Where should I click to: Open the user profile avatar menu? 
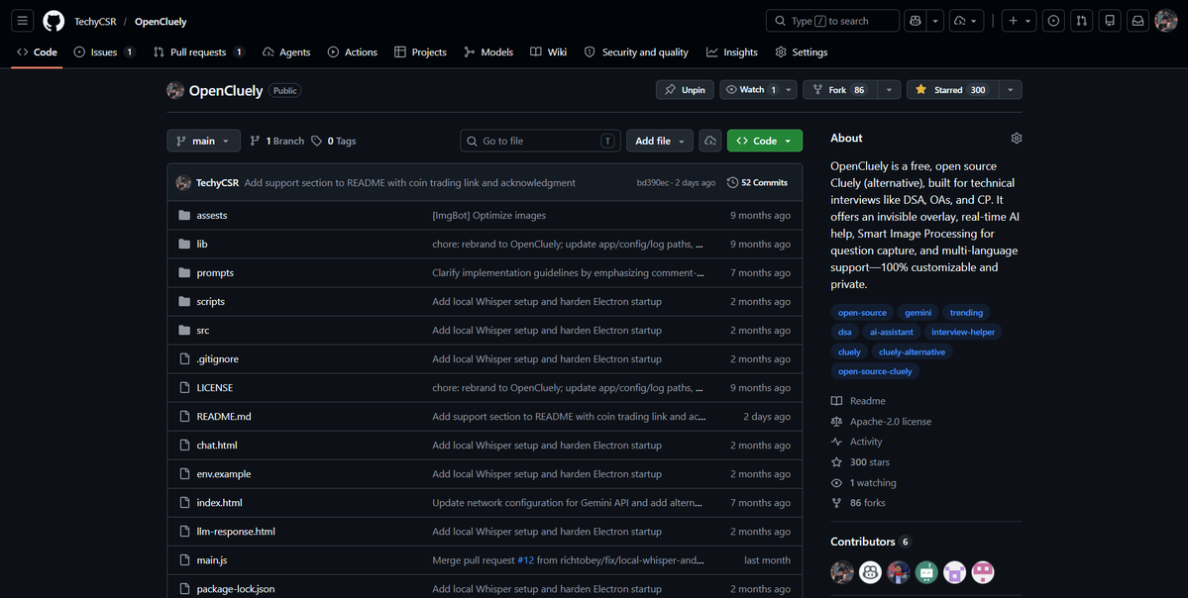tap(1165, 21)
